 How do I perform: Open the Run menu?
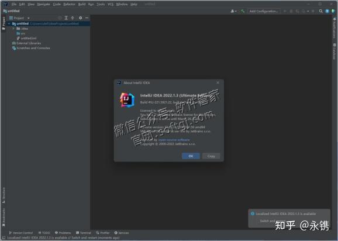[91, 4]
